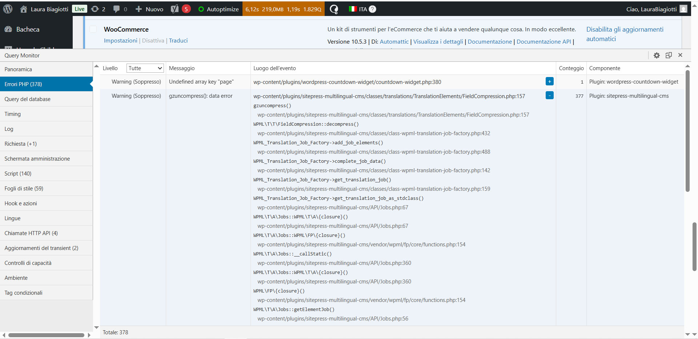Open the Bacheca dashboard menu icon
Viewport: 698px width, 339px height.
pyautogui.click(x=8, y=29)
